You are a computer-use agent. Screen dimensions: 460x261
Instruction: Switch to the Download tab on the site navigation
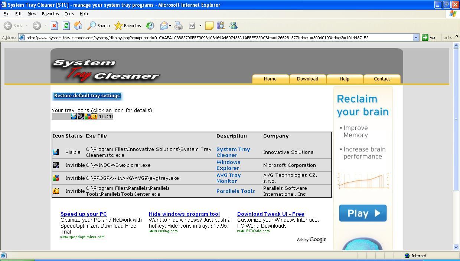coord(307,79)
